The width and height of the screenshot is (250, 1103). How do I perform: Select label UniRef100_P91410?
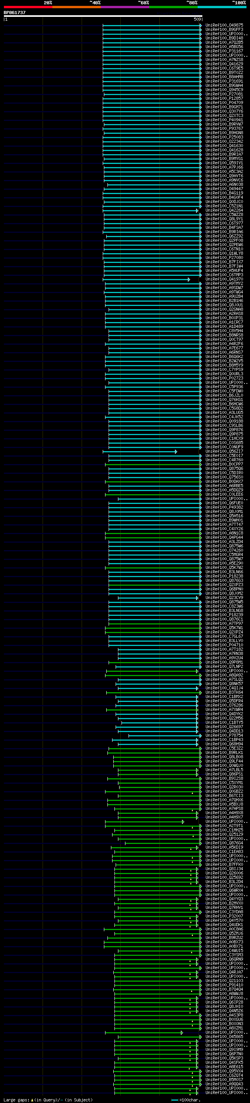224,985
